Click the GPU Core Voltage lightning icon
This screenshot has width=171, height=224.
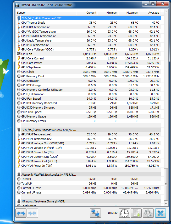click(x=19, y=49)
